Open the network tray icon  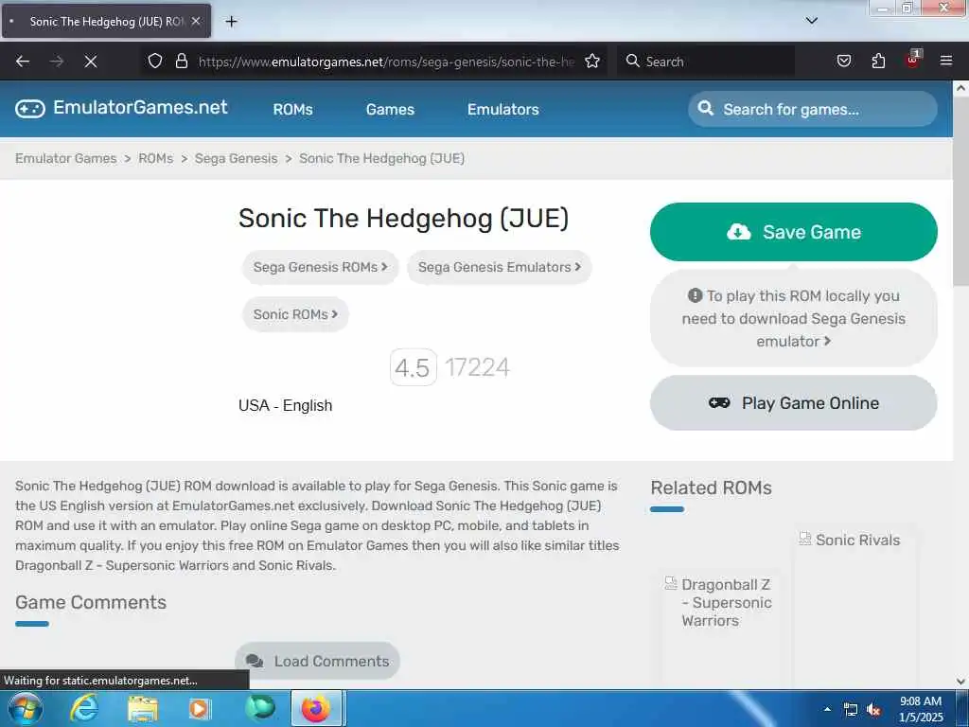(x=851, y=710)
